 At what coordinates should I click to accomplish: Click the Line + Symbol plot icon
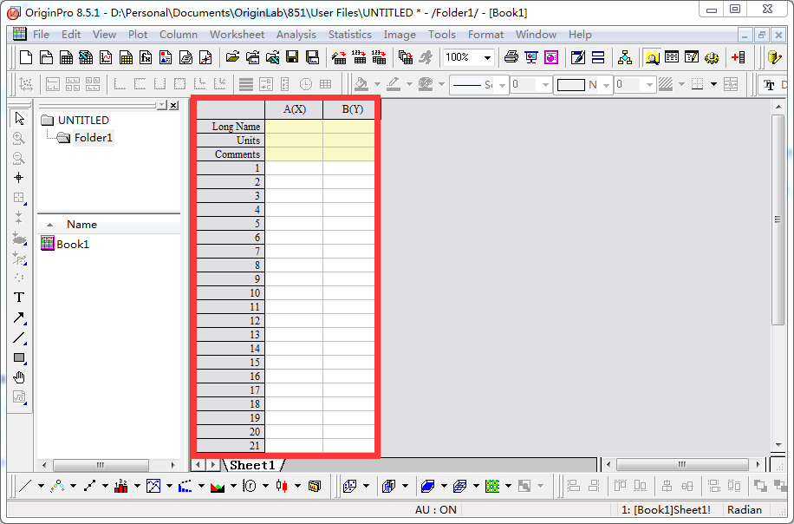[89, 486]
